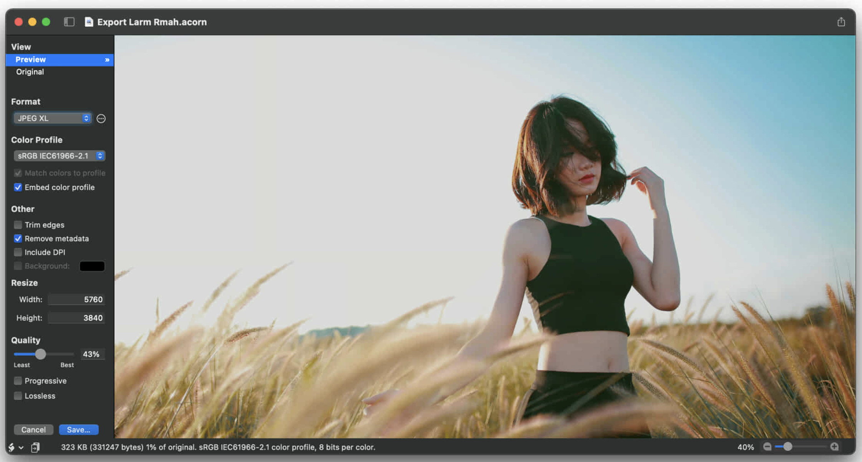Click the window title Export Larm Rmah.acorn
Image resolution: width=862 pixels, height=462 pixels.
152,22
